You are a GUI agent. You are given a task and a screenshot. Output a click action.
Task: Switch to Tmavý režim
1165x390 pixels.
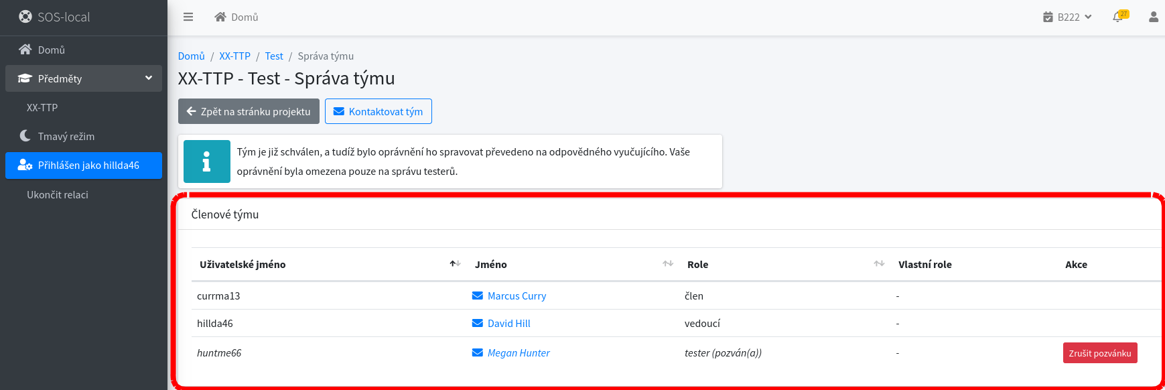coord(84,136)
